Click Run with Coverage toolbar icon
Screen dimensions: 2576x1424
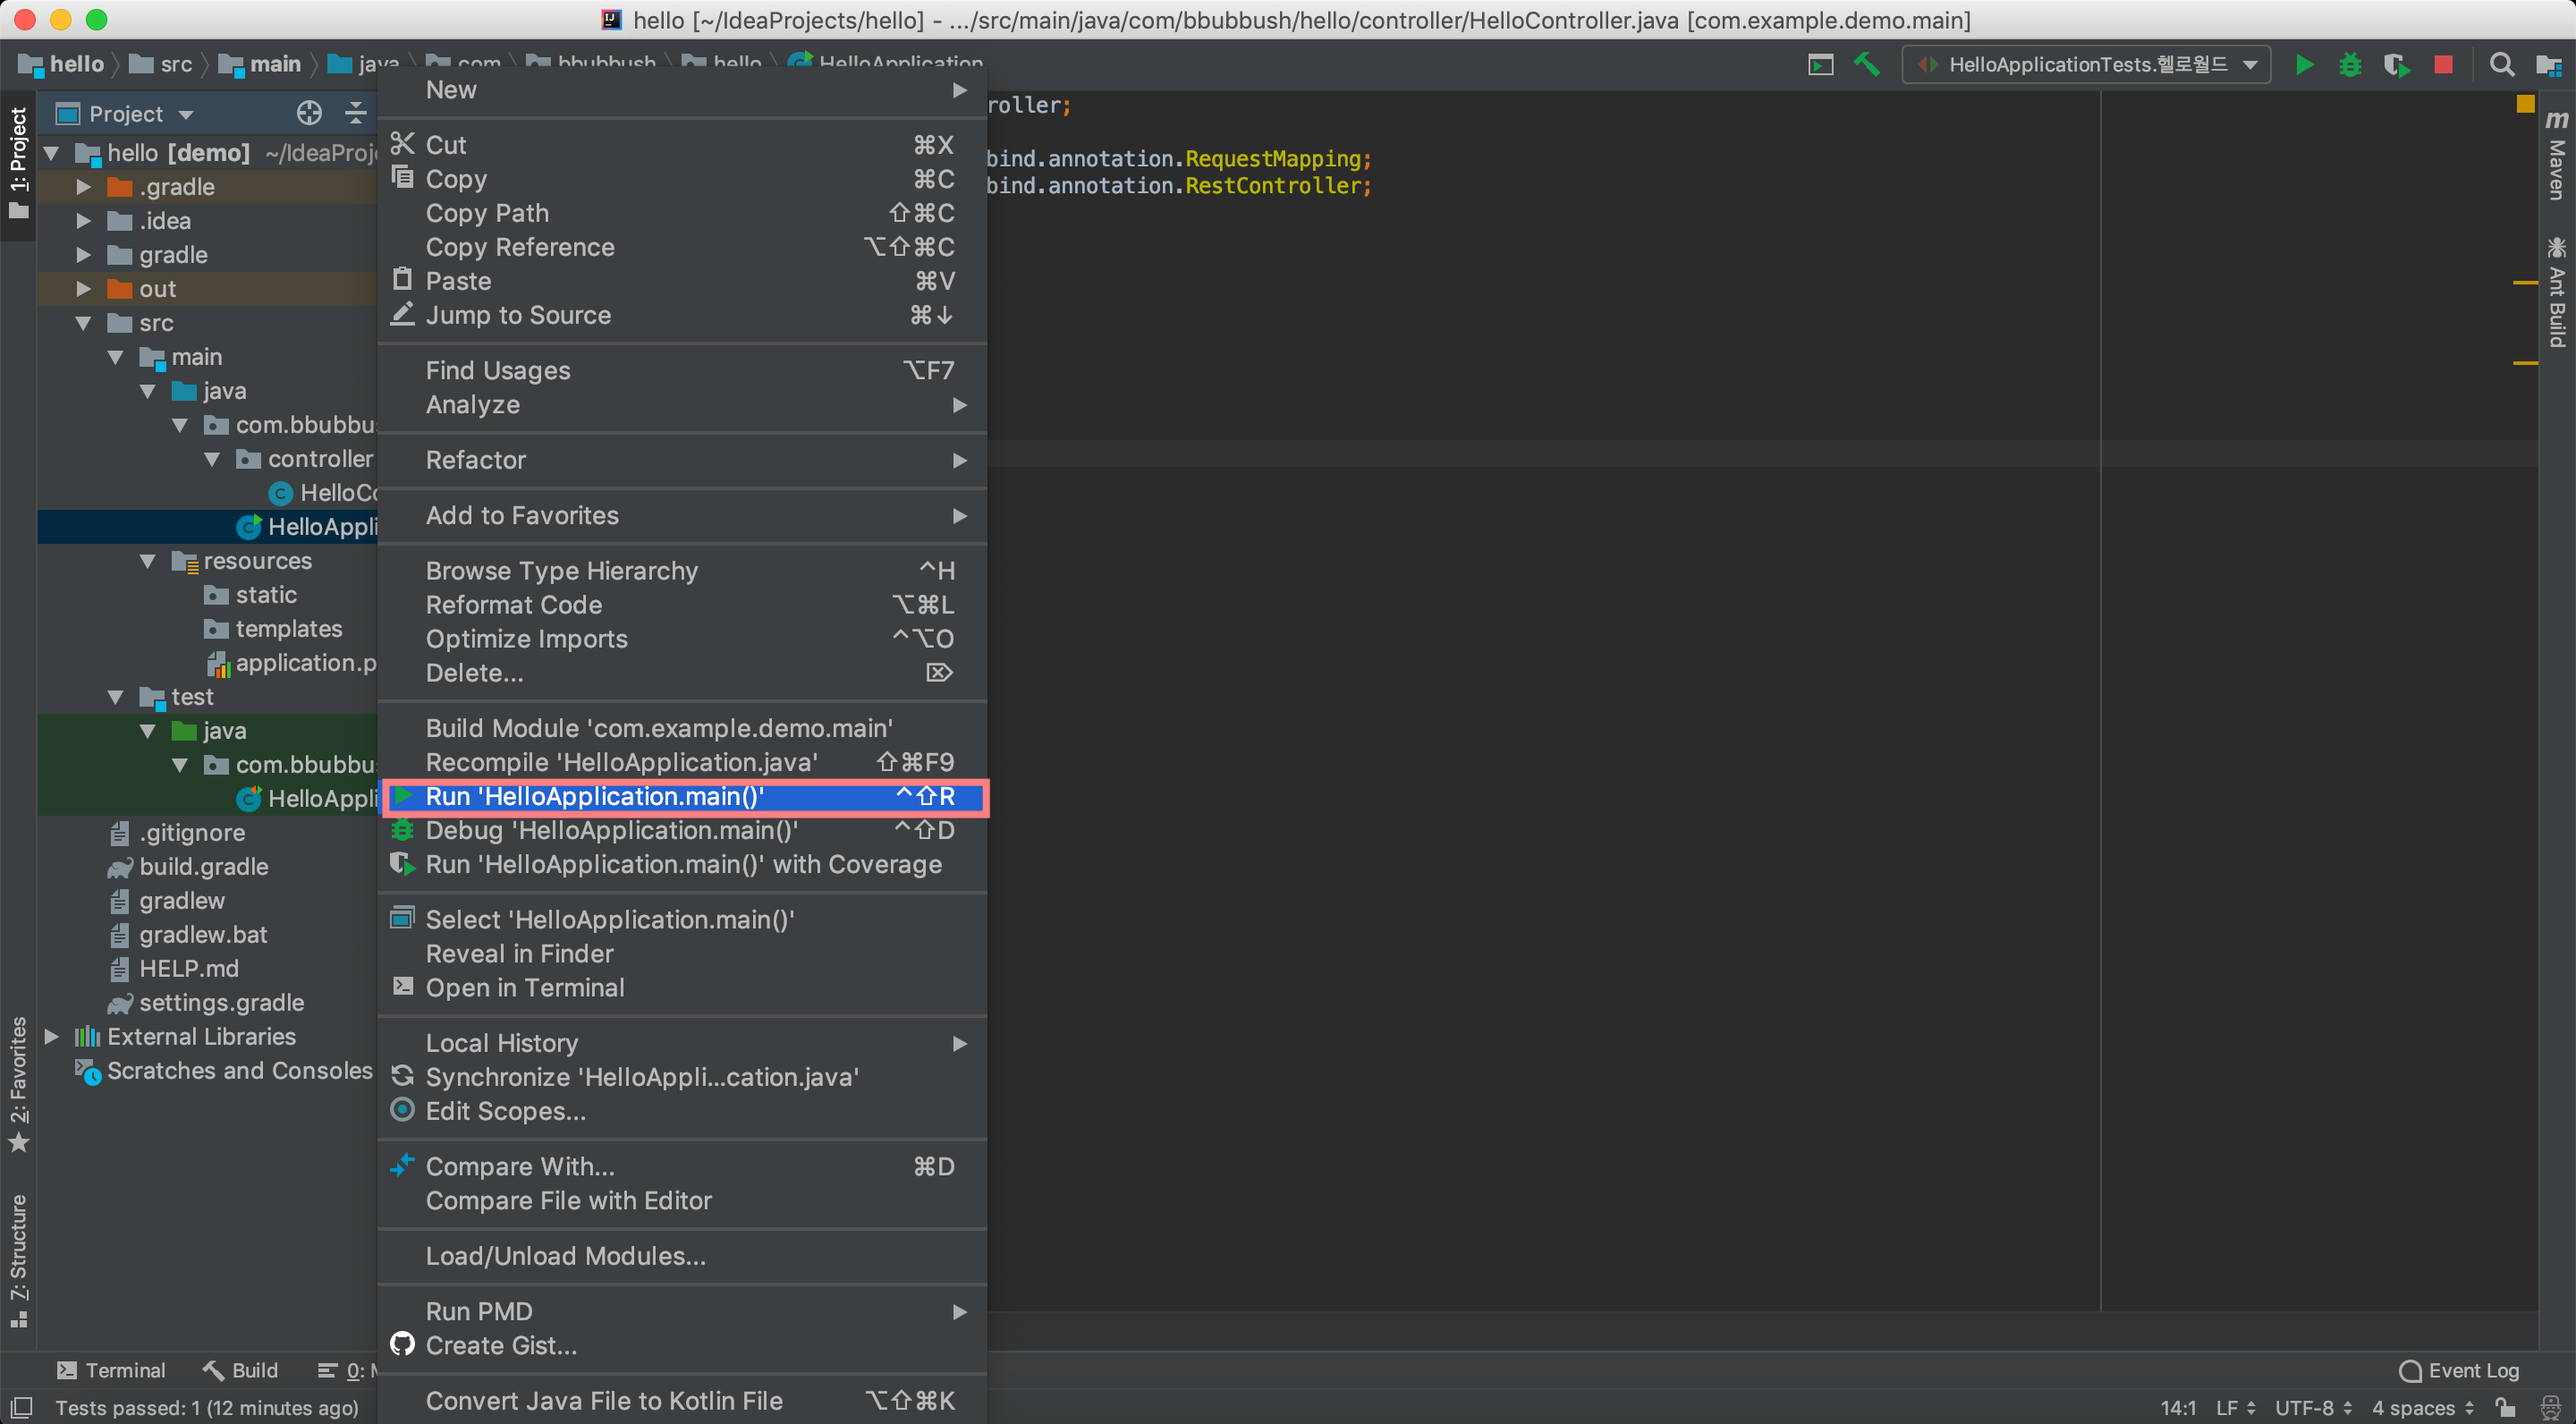click(x=2396, y=65)
